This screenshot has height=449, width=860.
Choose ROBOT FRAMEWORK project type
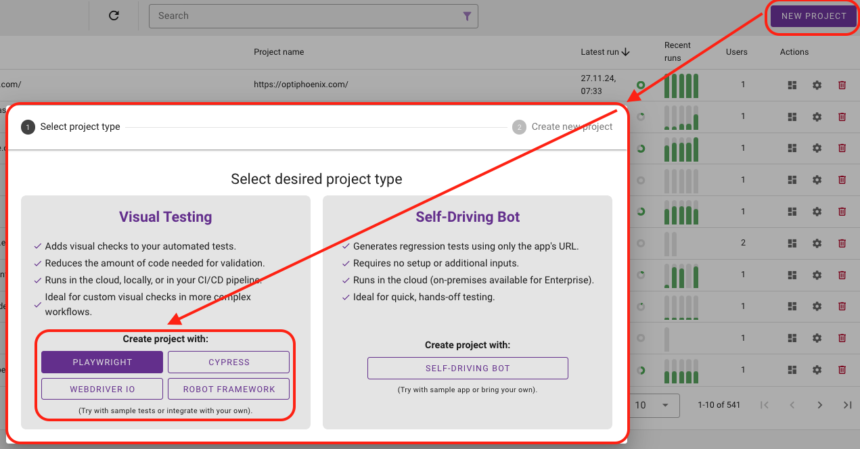tap(229, 389)
